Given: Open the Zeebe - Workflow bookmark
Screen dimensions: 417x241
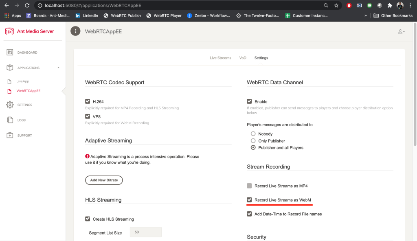Looking at the screenshot, I should click(208, 16).
